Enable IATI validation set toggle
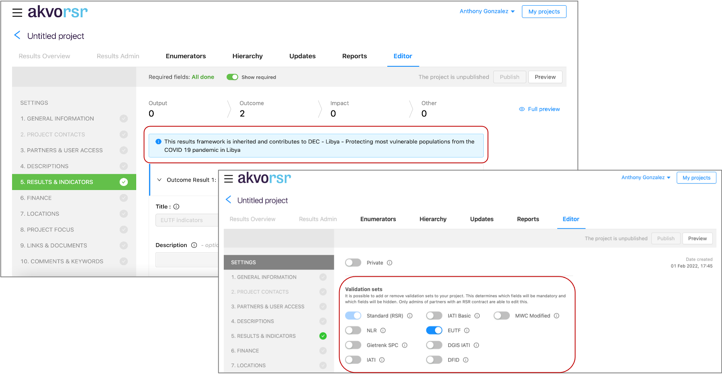Viewport: 722px width, 374px height. tap(353, 360)
